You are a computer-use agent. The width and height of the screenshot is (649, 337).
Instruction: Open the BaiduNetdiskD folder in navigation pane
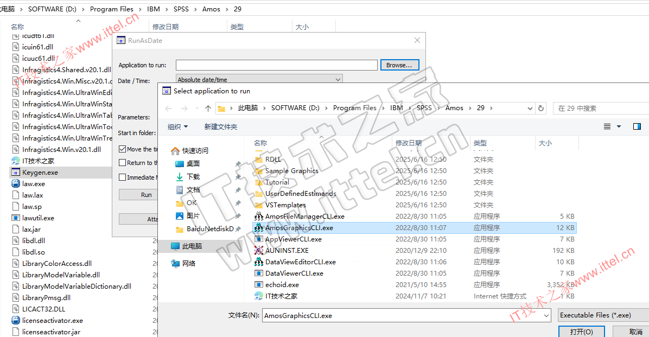210,229
